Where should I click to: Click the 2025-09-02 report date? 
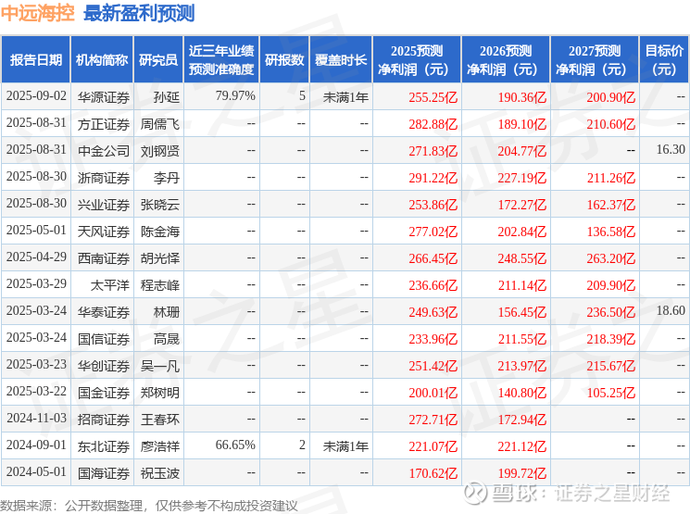pyautogui.click(x=36, y=96)
